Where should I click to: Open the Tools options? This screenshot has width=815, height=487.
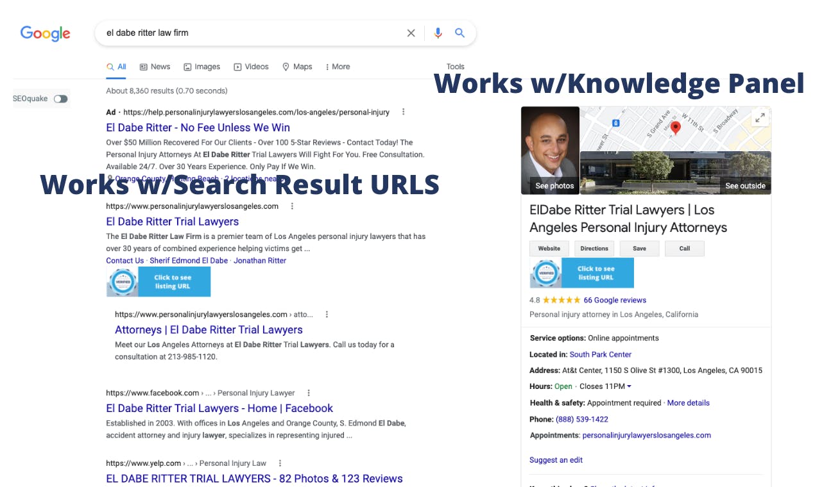pos(456,67)
